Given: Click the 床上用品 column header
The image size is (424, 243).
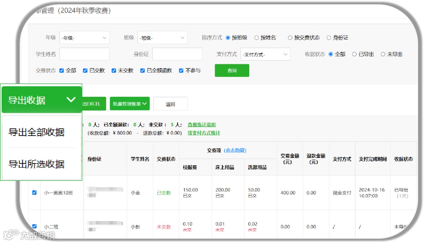Looking at the screenshot, I should click(225, 167).
